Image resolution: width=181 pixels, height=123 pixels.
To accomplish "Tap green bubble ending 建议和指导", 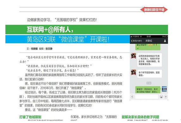I will coord(148,47).
